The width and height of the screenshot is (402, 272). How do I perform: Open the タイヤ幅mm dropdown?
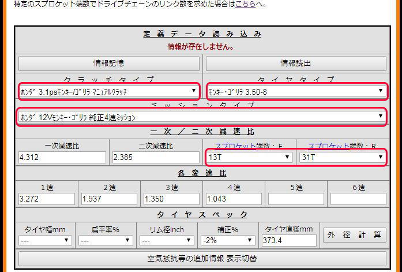(44, 240)
